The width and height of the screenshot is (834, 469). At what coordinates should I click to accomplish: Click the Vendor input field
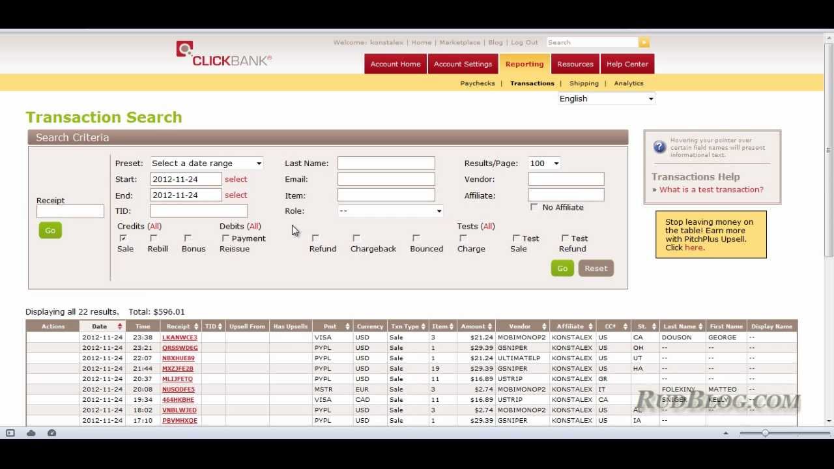[566, 178]
